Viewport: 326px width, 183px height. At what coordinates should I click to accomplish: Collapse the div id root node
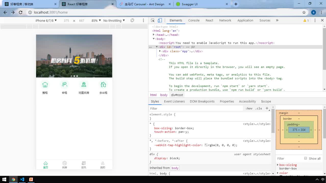pos(157,47)
